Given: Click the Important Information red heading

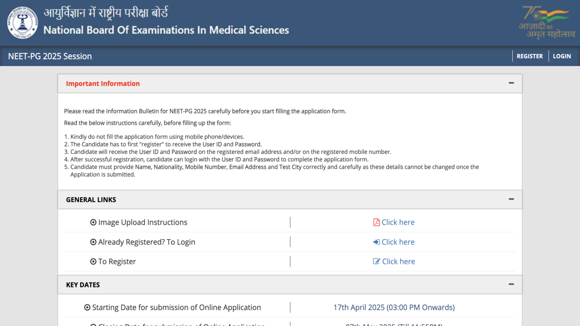Looking at the screenshot, I should pos(103,84).
